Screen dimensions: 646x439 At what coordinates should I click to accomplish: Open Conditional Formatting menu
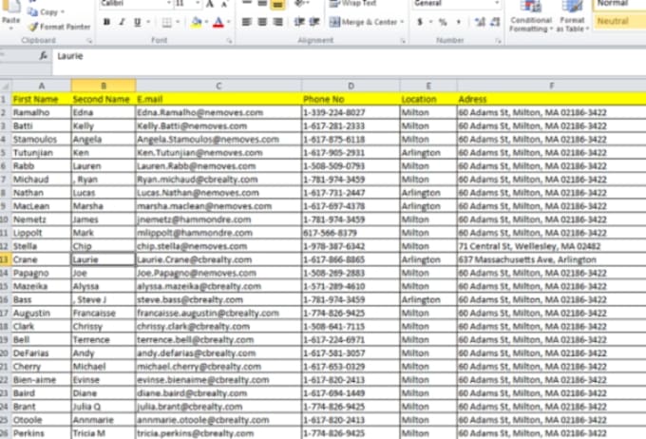(531, 17)
